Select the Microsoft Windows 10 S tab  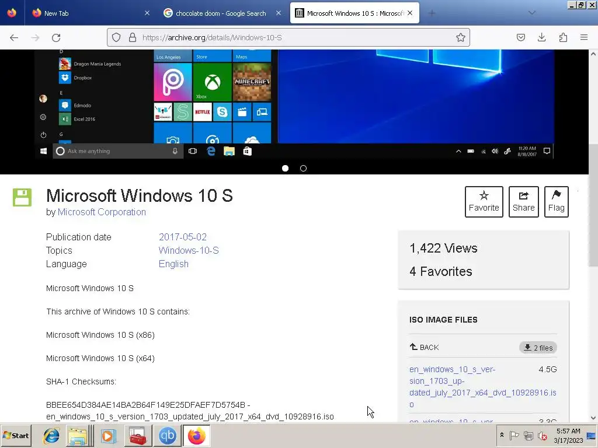coord(354,13)
